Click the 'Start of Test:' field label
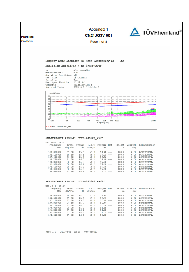 pyautogui.click(x=54, y=87)
